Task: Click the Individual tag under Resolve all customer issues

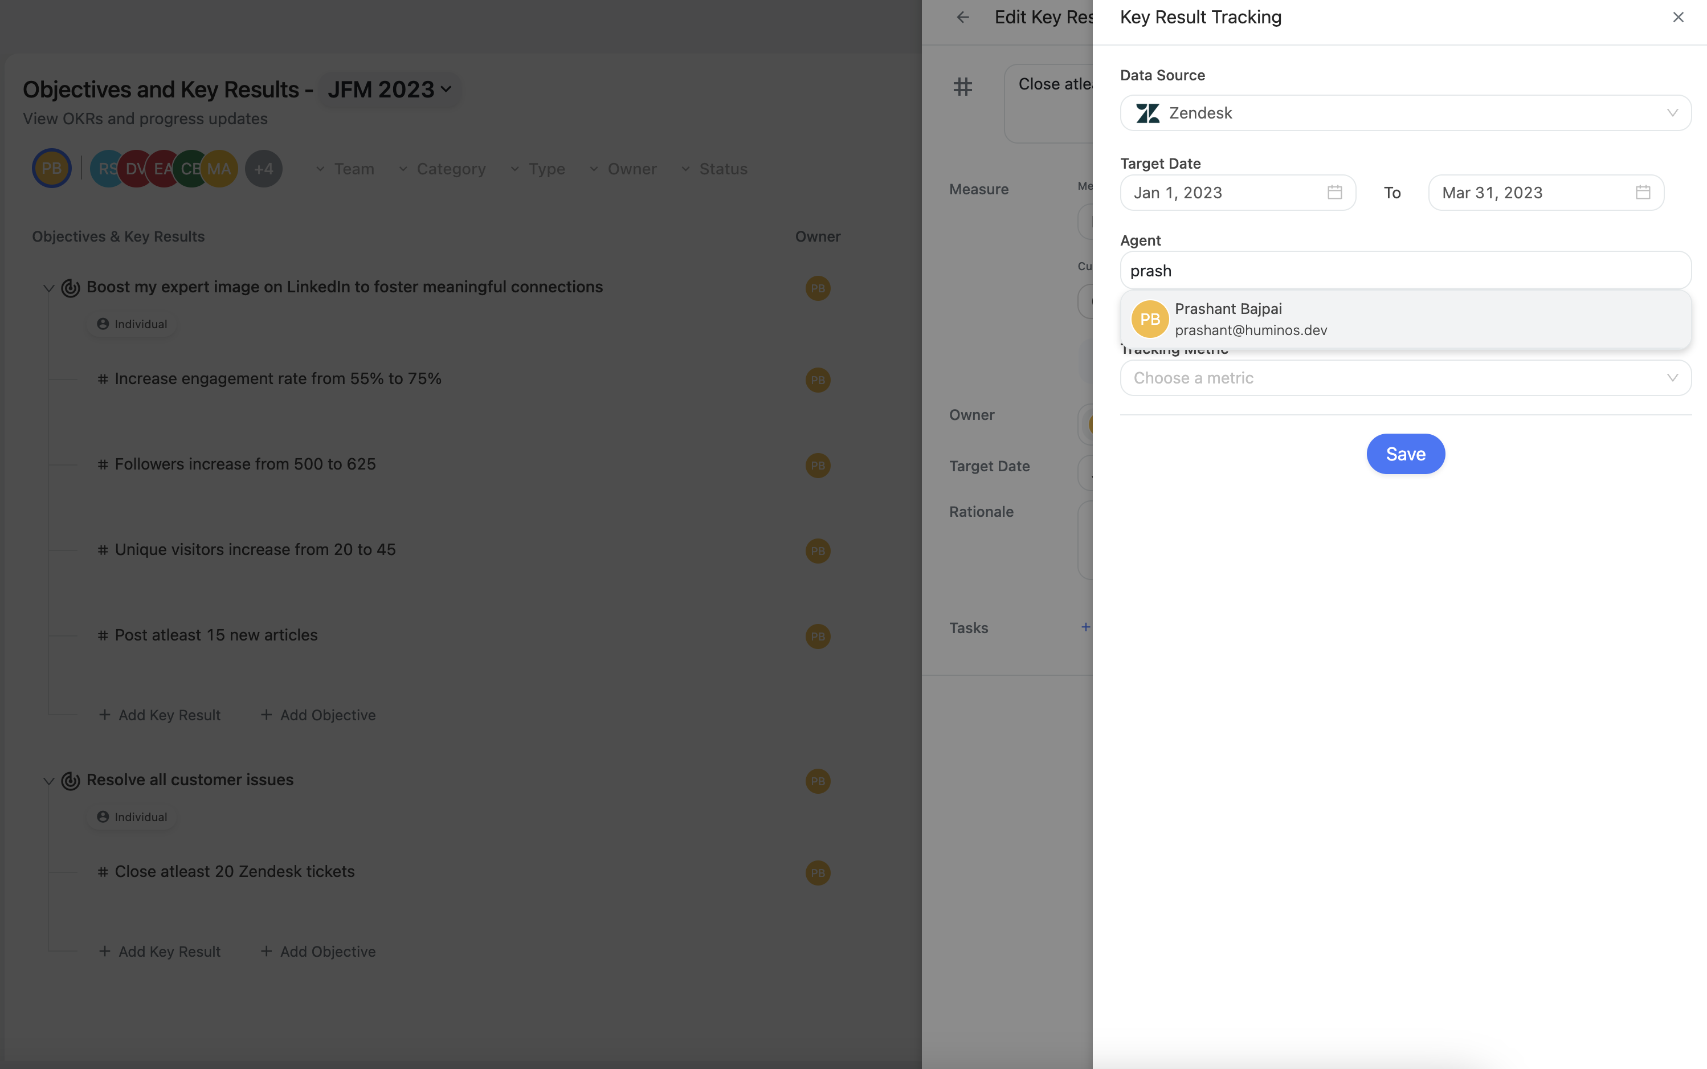Action: [x=132, y=817]
